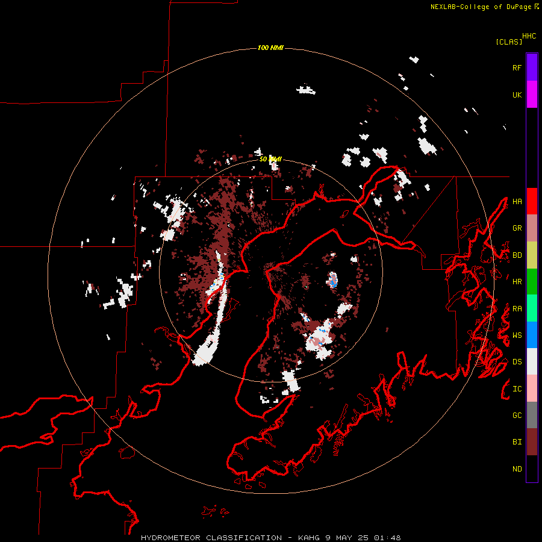Select the BD yellow legend block
Screen dimensions: 542x542
tap(532, 255)
